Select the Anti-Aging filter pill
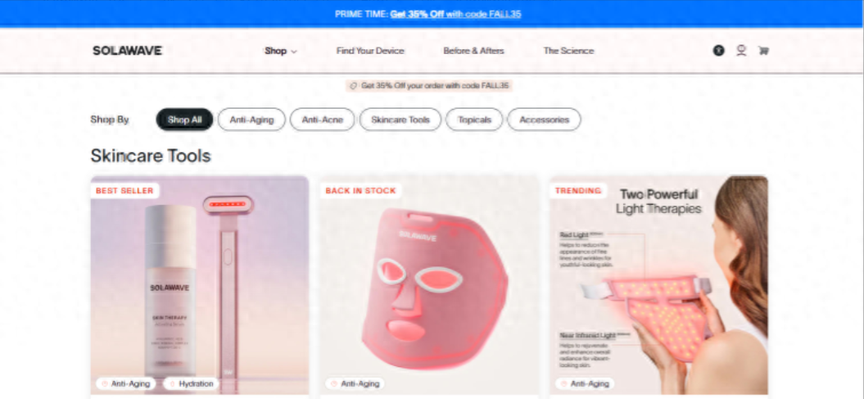Viewport: 864px width, 399px height. [x=251, y=120]
